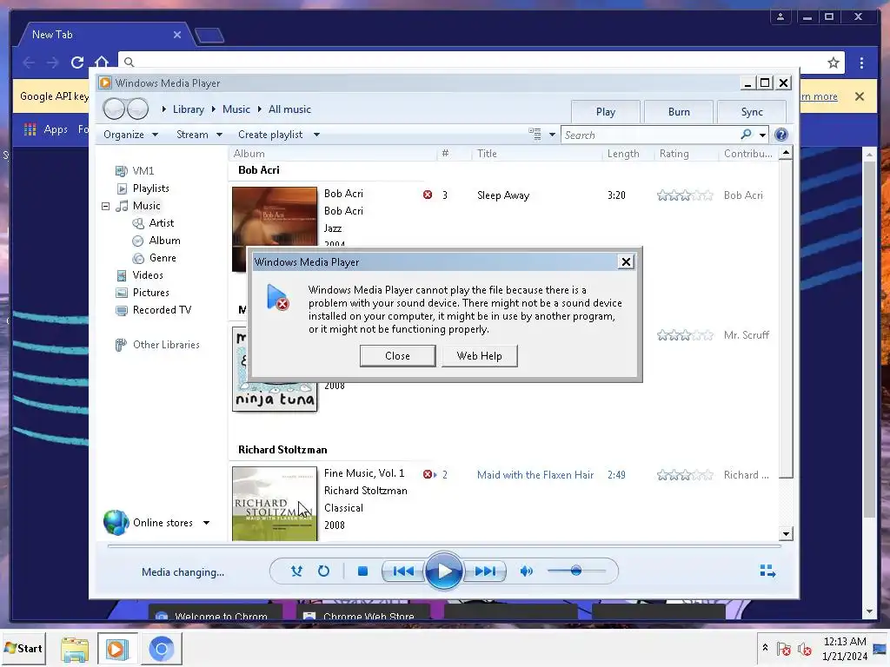The height and width of the screenshot is (667, 890).
Task: Click the search magnifier in Media Player
Action: (x=747, y=135)
